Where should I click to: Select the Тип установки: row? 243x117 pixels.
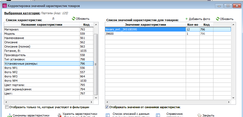49,59
